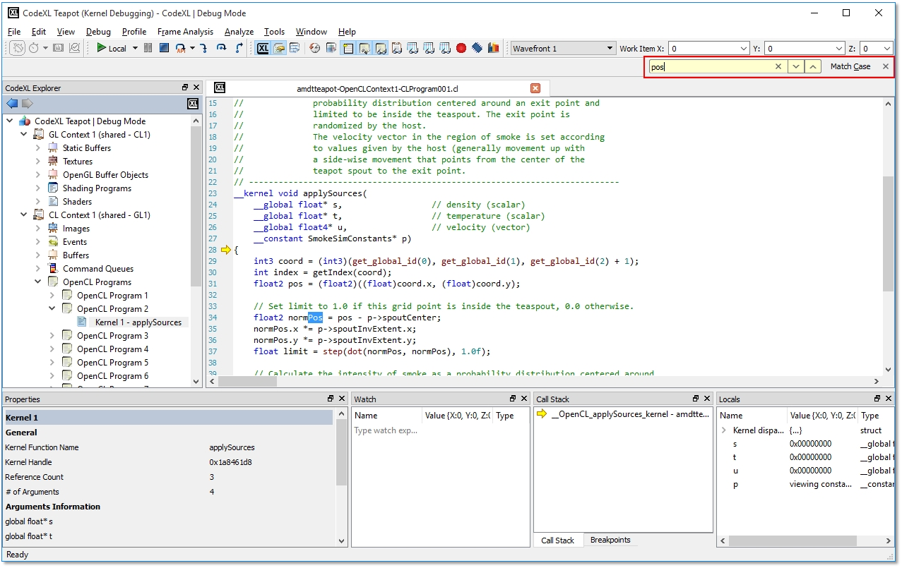Open the Work Item Z dropdown
This screenshot has width=902, height=568.
coord(887,49)
